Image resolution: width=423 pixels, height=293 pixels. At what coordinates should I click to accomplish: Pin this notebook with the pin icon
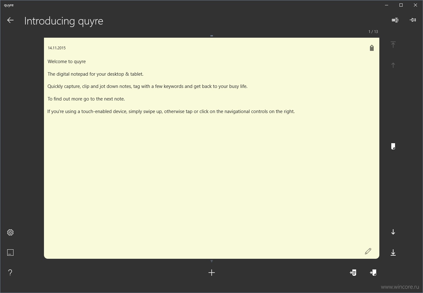click(413, 20)
